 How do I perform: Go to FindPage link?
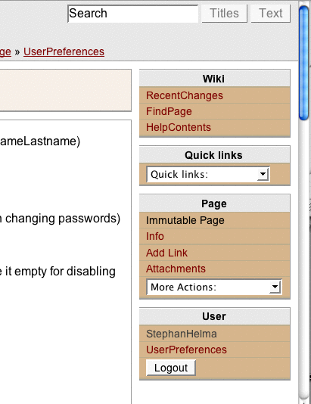tap(169, 111)
